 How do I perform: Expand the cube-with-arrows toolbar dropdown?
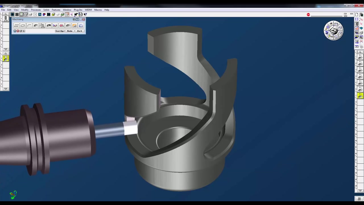click(x=81, y=14)
